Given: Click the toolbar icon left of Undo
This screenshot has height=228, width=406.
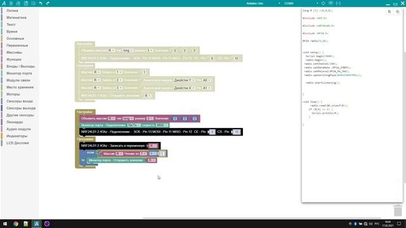Looking at the screenshot, I should 33,3.
